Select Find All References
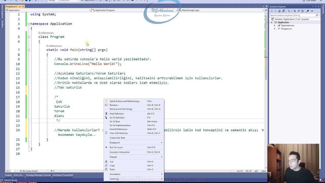Image resolution: width=325 pixels, height=183 pixels. point(134,129)
